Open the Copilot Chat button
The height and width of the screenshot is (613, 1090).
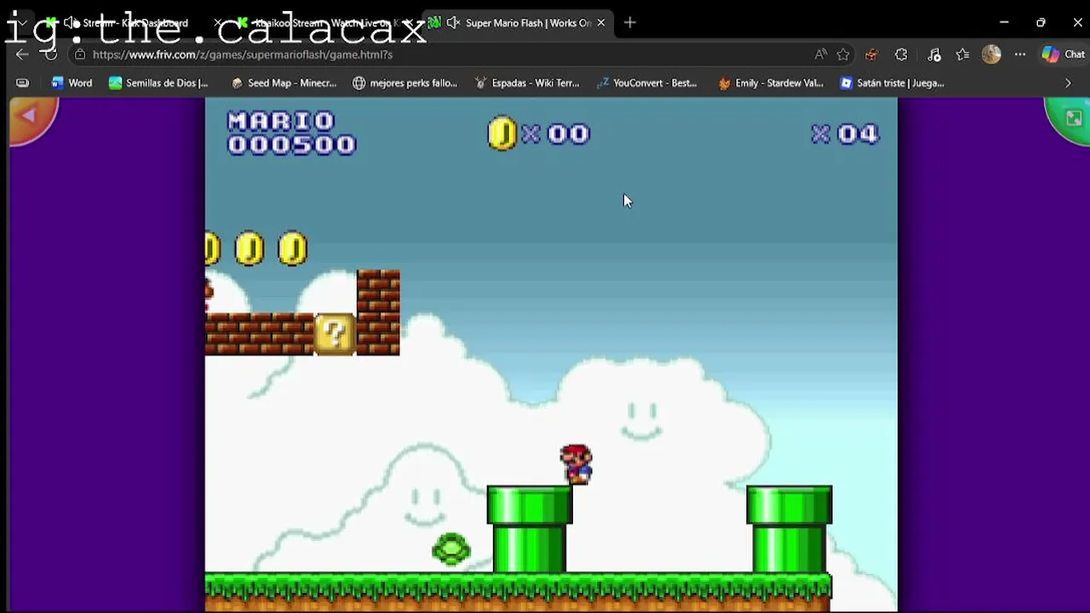pos(1063,54)
